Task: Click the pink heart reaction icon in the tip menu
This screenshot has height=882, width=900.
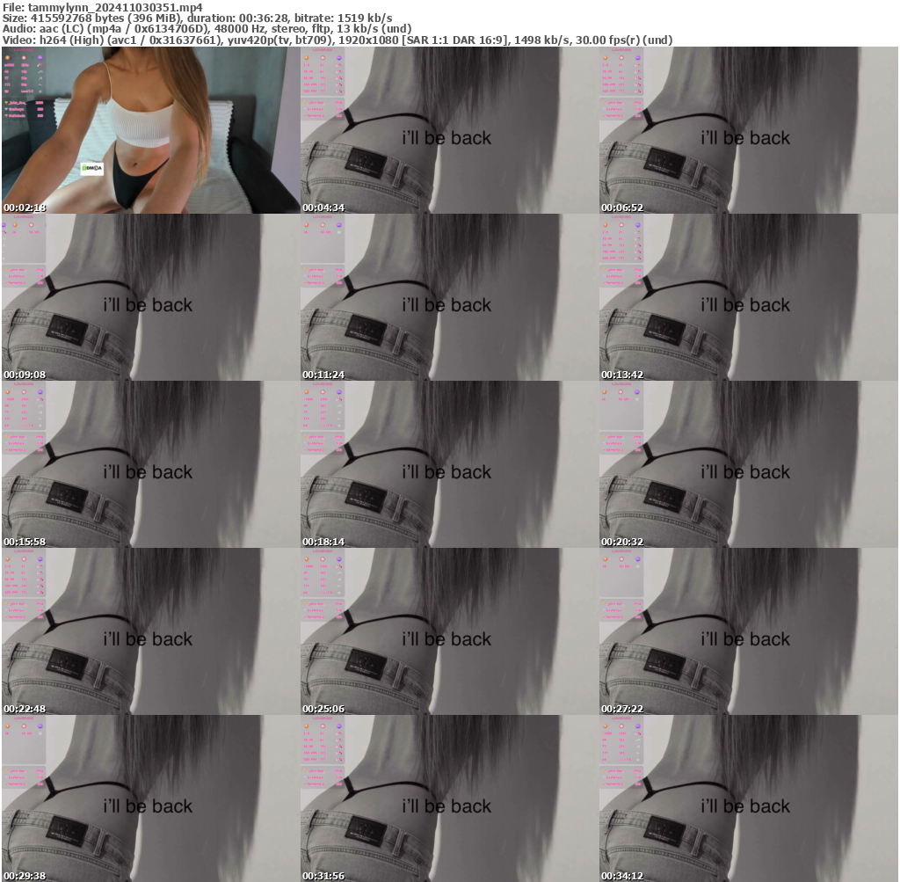Action: (x=24, y=58)
